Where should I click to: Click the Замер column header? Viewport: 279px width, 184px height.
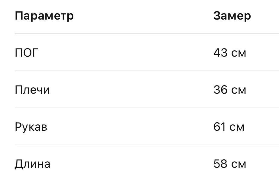[x=232, y=16]
